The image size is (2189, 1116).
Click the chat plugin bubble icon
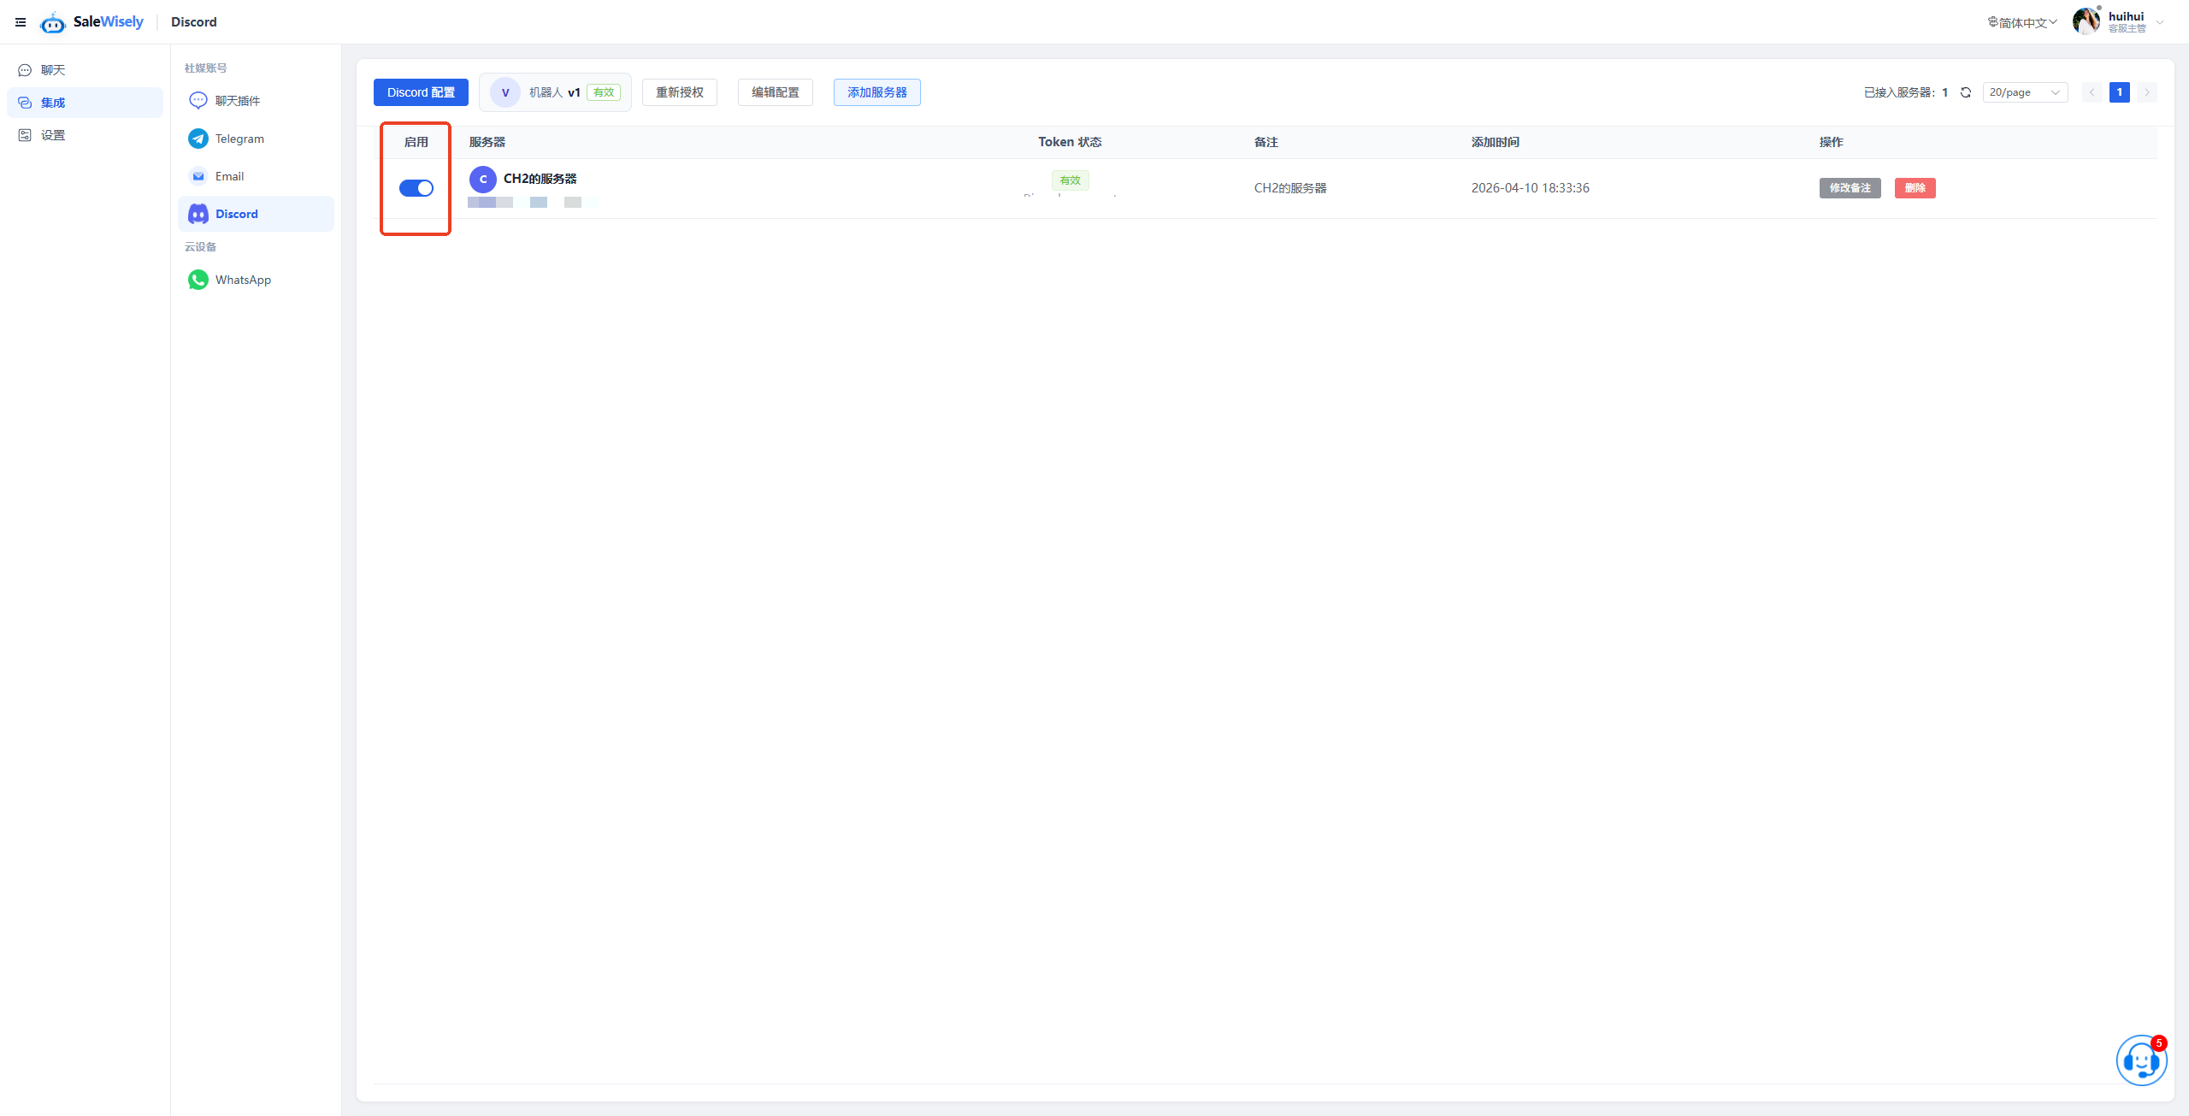[x=198, y=101]
